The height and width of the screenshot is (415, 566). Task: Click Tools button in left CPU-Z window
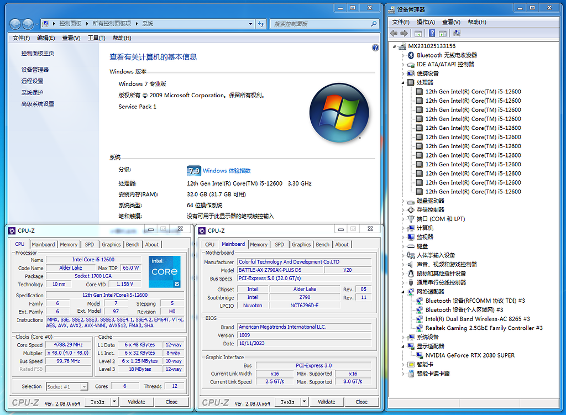click(97, 402)
